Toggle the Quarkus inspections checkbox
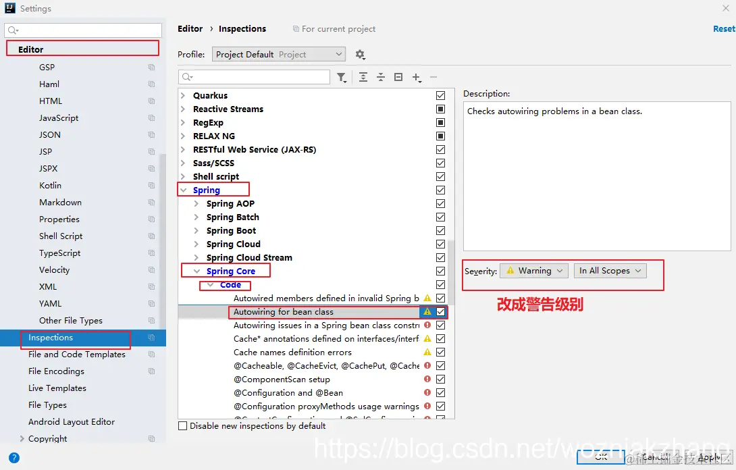The height and width of the screenshot is (470, 736). coord(440,95)
